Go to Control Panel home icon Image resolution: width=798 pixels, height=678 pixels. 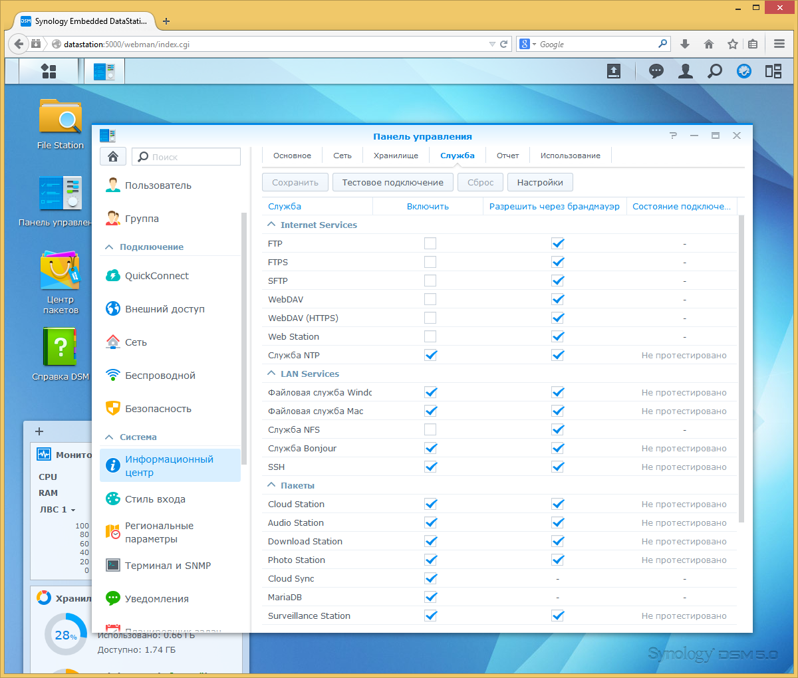(113, 156)
